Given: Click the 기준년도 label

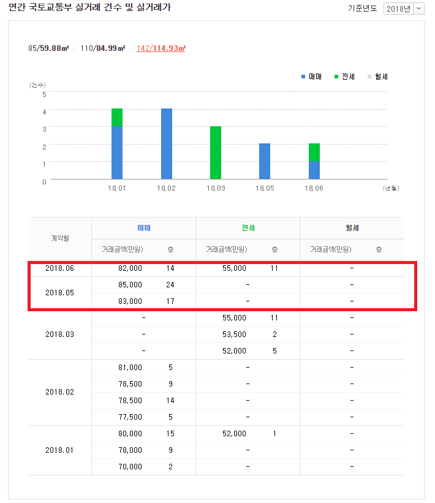Looking at the screenshot, I should pos(363,9).
